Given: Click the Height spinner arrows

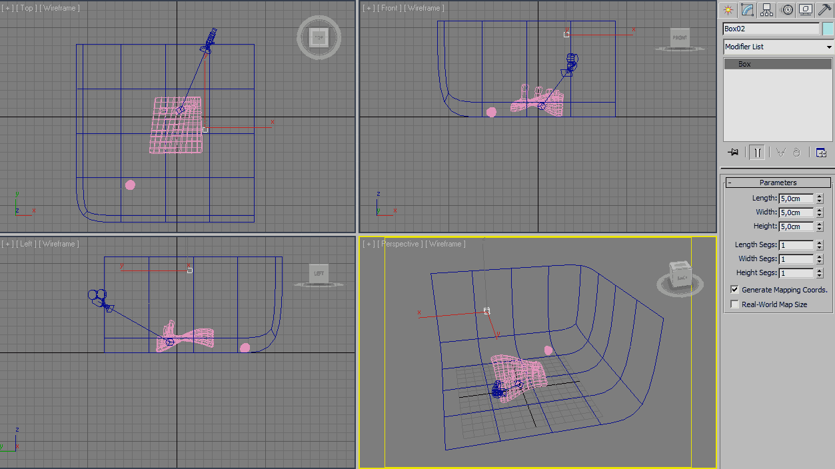Looking at the screenshot, I should click(819, 227).
